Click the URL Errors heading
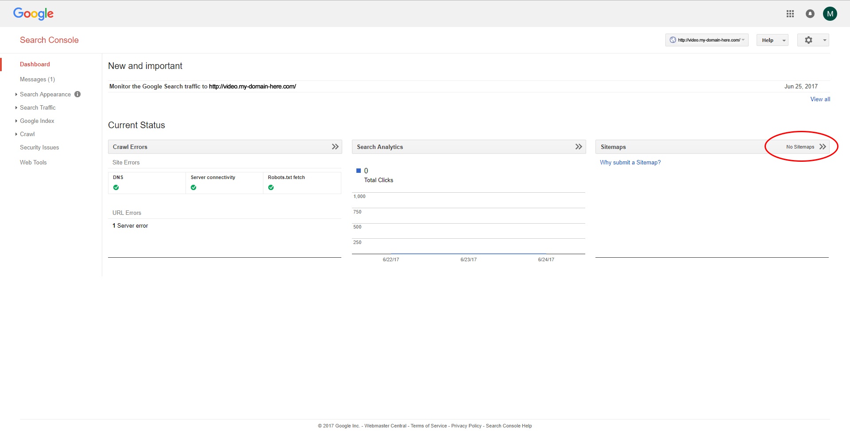Image resolution: width=850 pixels, height=431 pixels. pyautogui.click(x=127, y=213)
